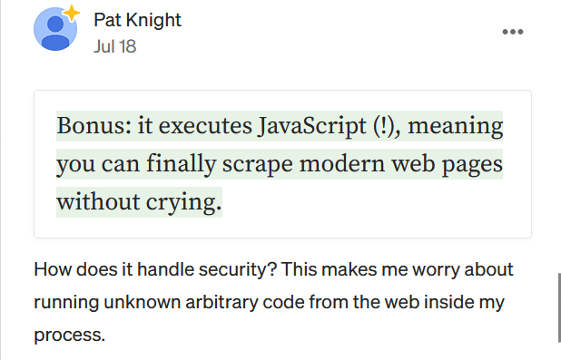Click the phrase 'from the web inside my'
The height and width of the screenshot is (360, 561).
coord(407,302)
